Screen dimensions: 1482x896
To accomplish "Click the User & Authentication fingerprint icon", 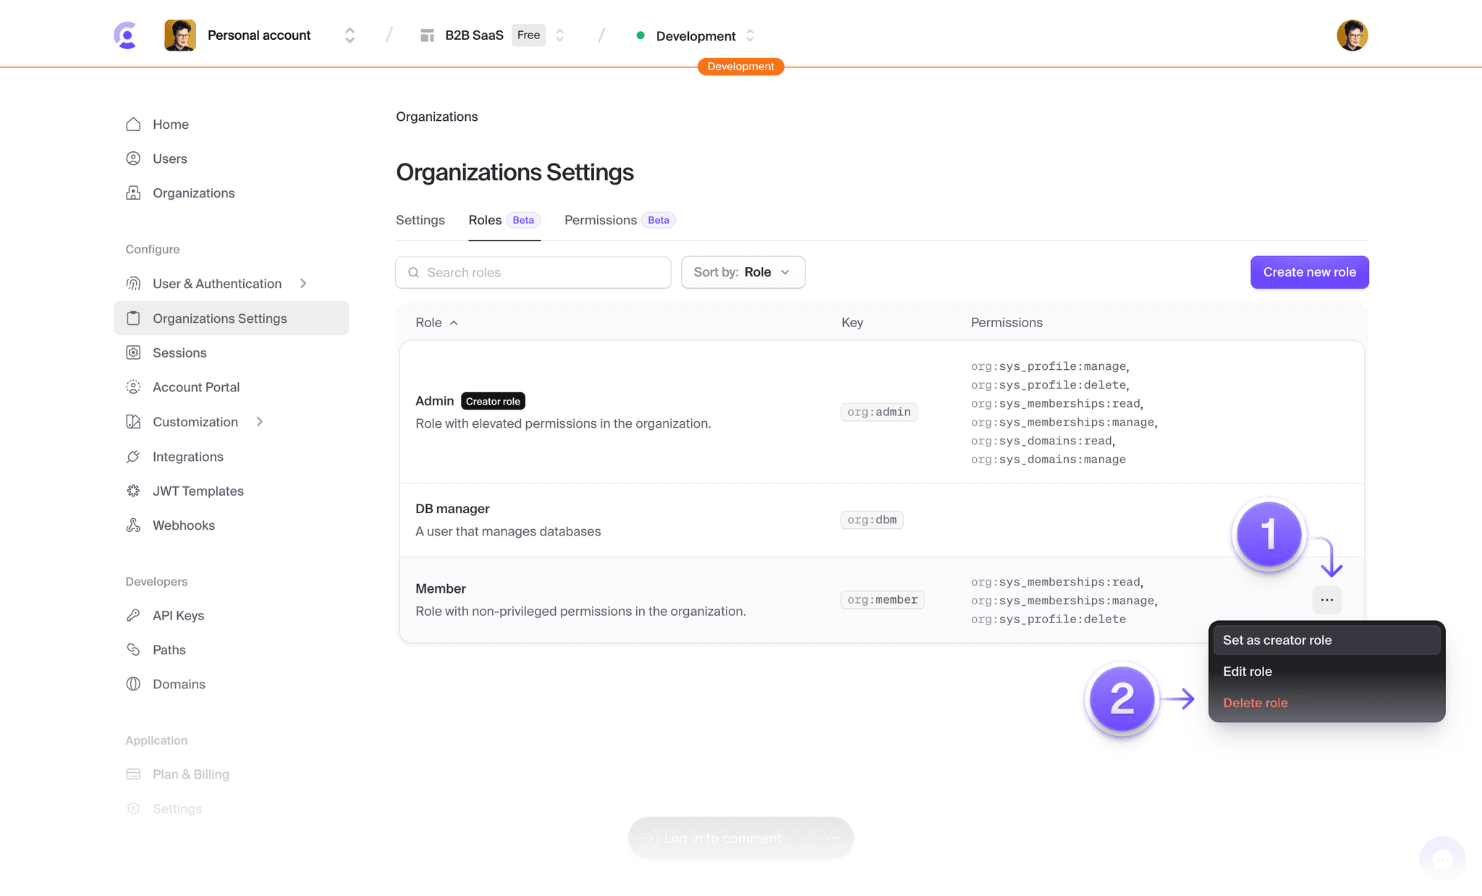I will point(133,284).
